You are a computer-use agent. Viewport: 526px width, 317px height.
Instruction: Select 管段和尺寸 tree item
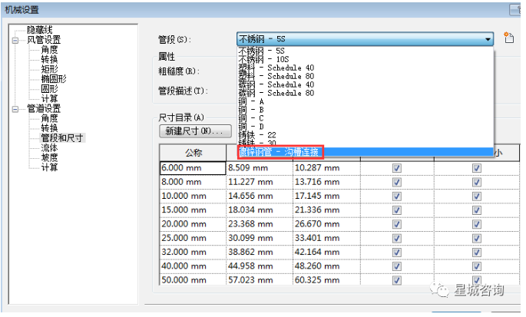pyautogui.click(x=62, y=138)
